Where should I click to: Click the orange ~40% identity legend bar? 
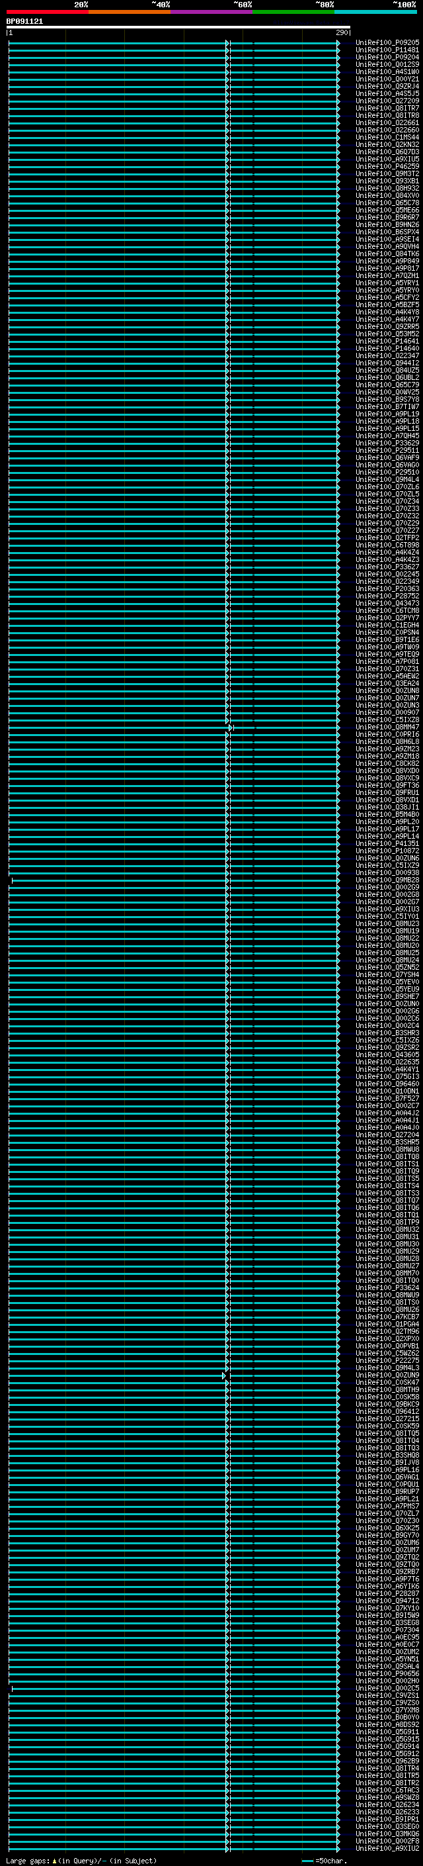(x=130, y=12)
